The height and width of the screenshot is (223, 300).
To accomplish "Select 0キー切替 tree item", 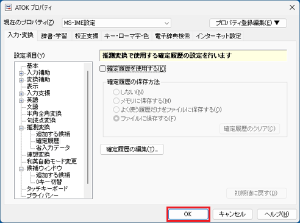I will [49, 182].
